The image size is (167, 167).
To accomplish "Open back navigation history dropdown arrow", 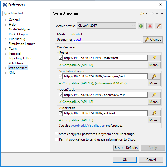I will pos(147,14).
